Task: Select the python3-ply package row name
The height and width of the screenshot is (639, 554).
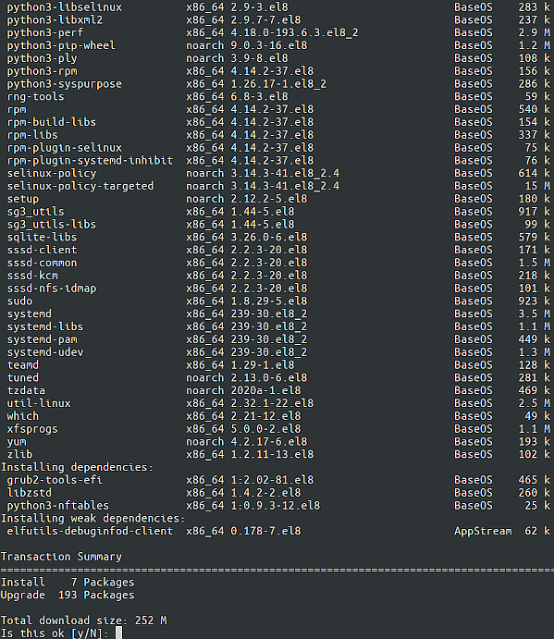Action: click(x=42, y=58)
